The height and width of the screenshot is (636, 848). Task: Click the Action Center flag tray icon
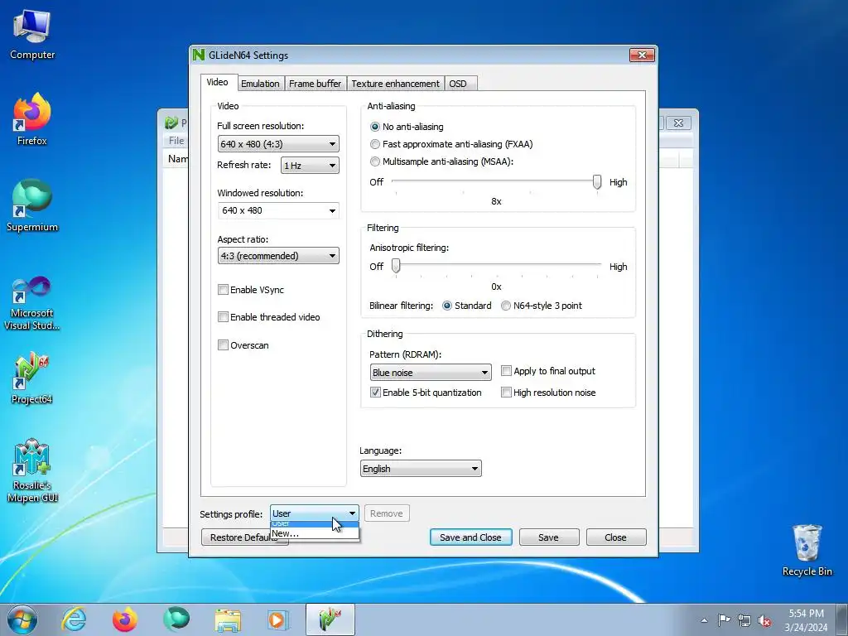724,619
